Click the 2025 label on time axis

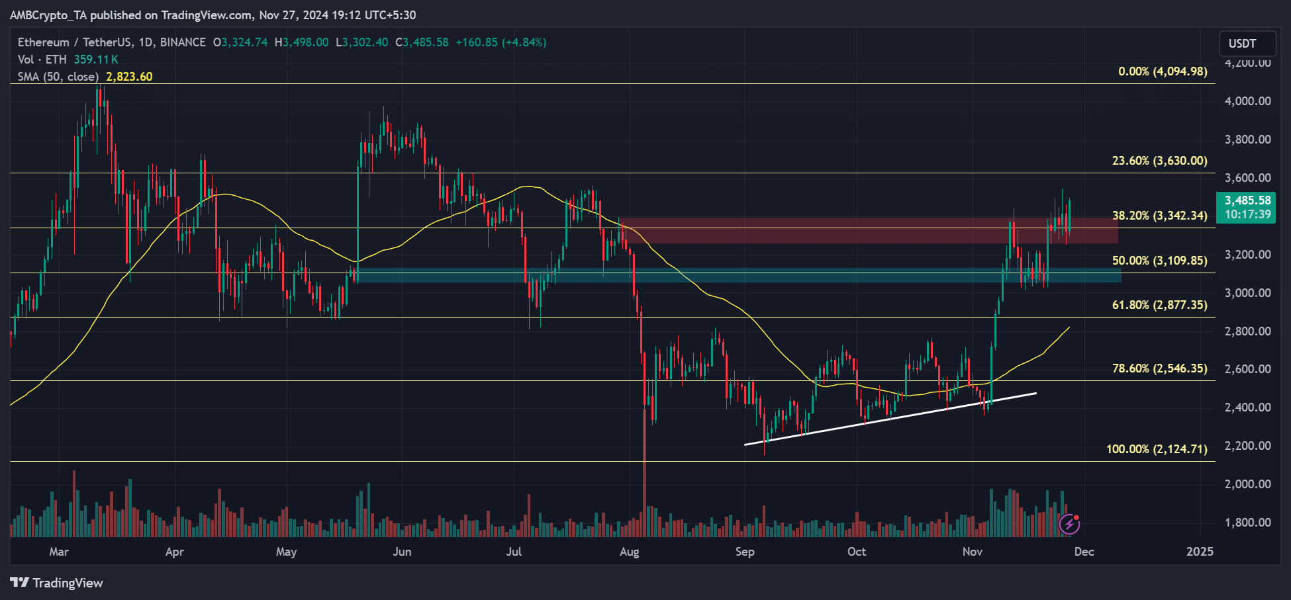click(1200, 552)
